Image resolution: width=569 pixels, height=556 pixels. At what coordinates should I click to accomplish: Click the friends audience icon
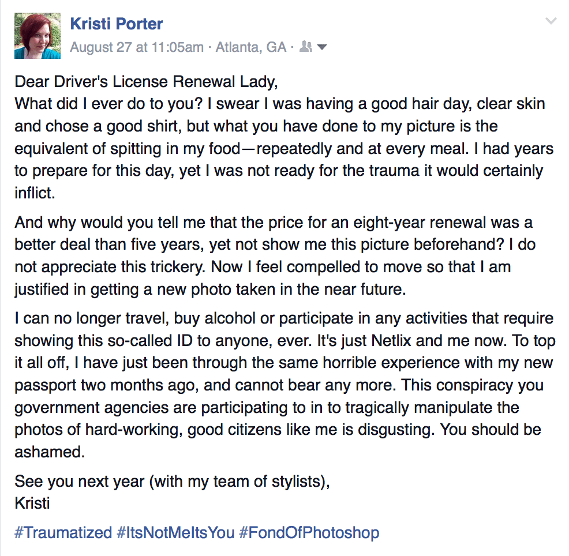pos(306,47)
